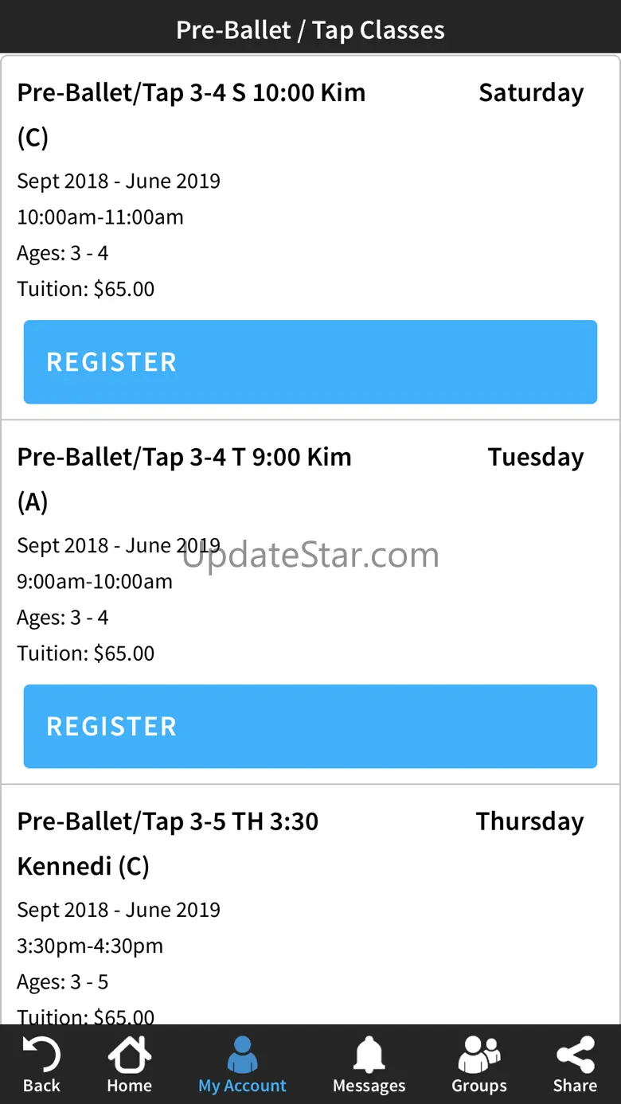The width and height of the screenshot is (621, 1104).
Task: Tap the UpdateStar.com watermark text
Action: point(310,555)
